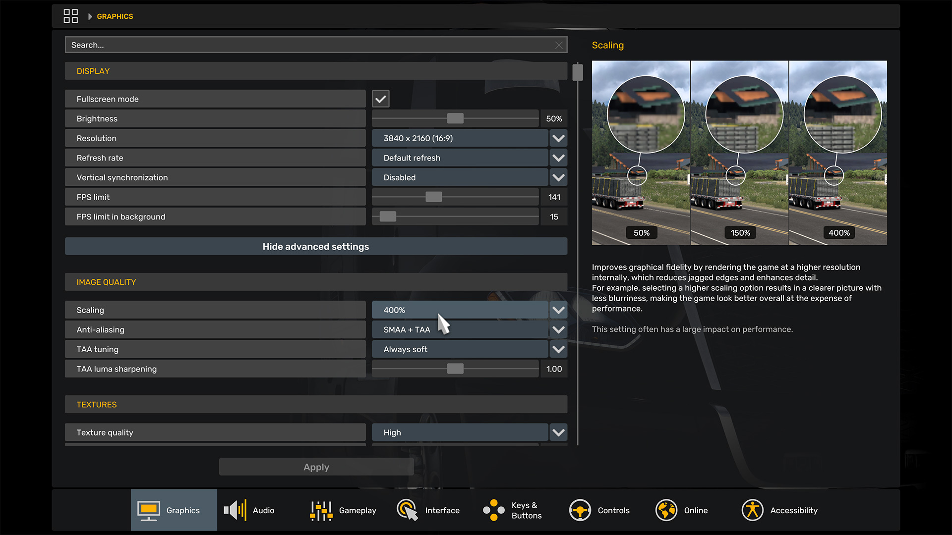952x535 pixels.
Task: Open Keys & Buttons icon
Action: click(x=493, y=510)
